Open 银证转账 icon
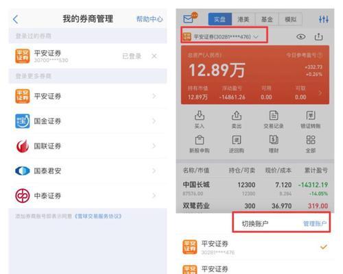Screen dimensions: 343x274 click(x=311, y=116)
